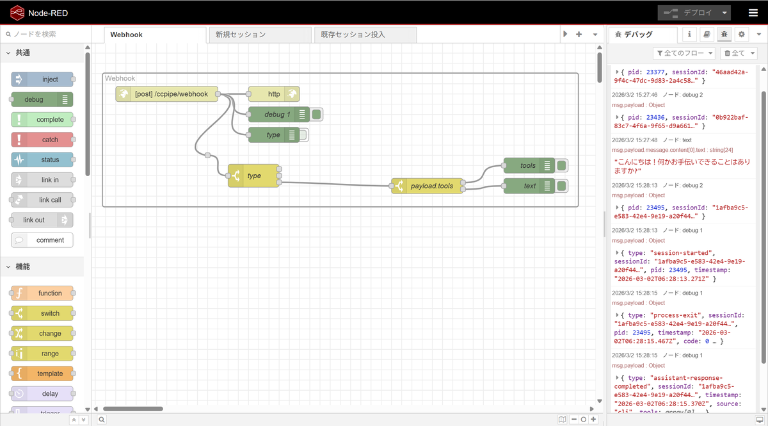Select the debug node in palette
768x426 pixels.
42,99
